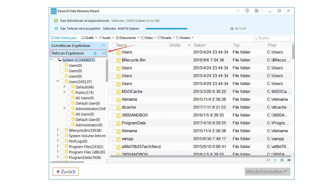The width and height of the screenshot is (332, 187).
Task: Select the a88d78b257acfc6ecd folder name
Action: click(141, 147)
